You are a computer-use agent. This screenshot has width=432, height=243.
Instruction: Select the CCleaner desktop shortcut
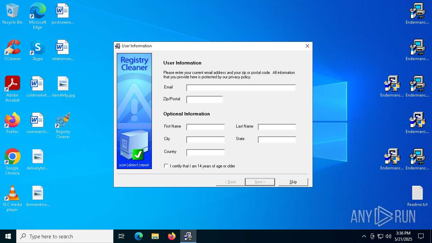(12, 51)
